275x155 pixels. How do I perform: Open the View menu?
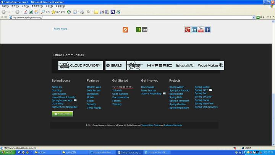tap(25, 6)
